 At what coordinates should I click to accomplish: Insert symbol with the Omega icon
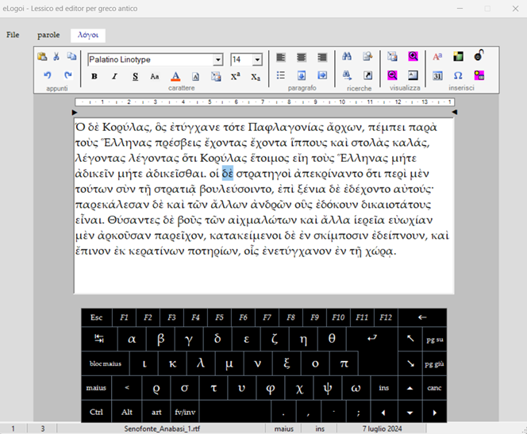click(x=458, y=76)
